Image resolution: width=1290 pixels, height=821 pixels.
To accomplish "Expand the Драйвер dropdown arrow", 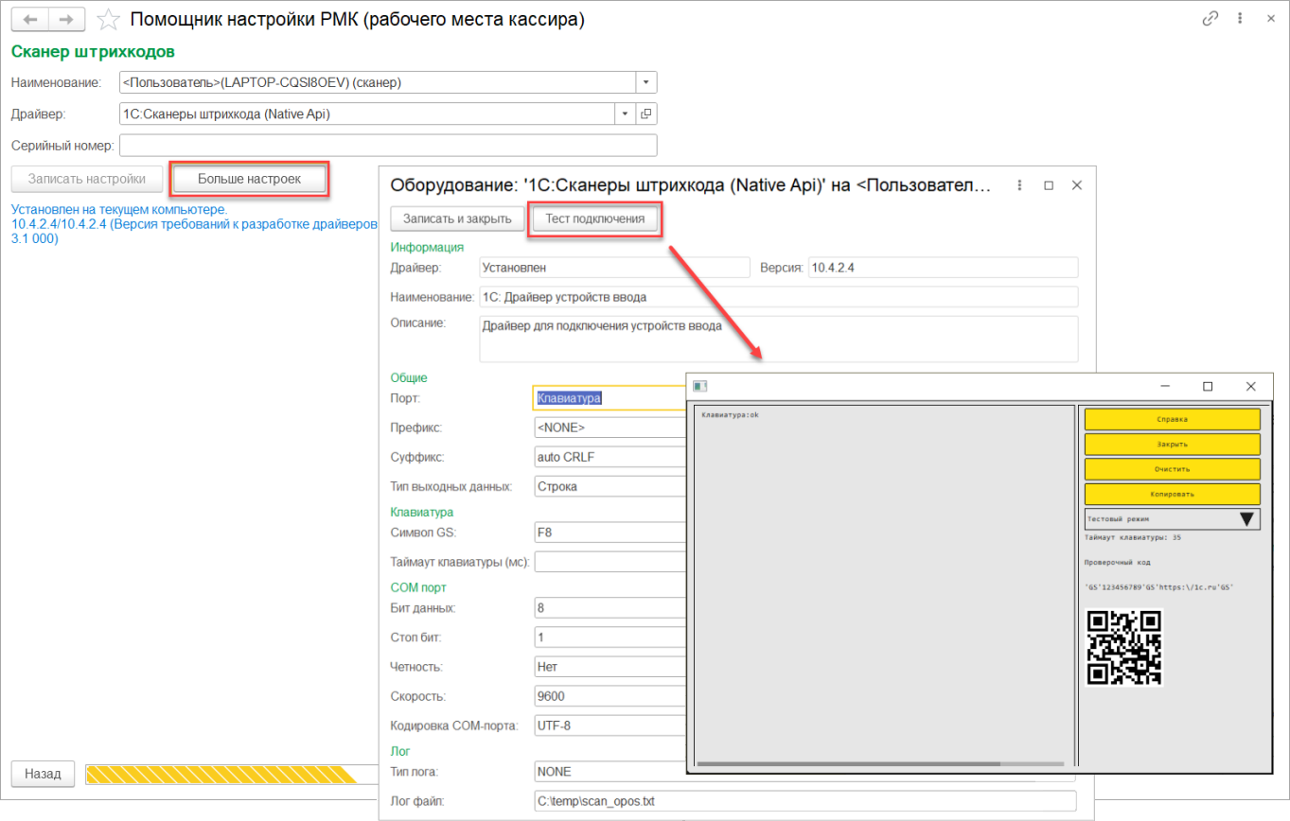I will click(625, 114).
